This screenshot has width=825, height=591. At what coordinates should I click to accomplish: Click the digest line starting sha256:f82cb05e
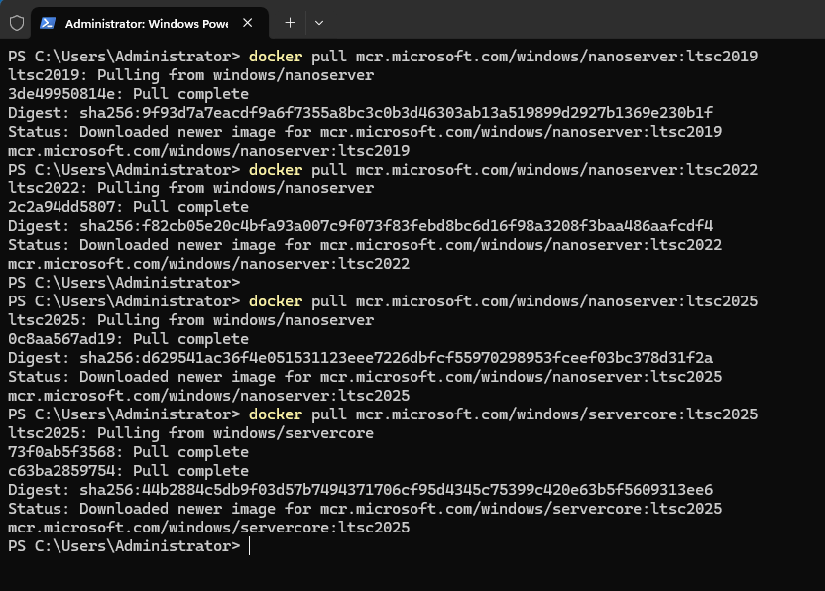click(360, 226)
